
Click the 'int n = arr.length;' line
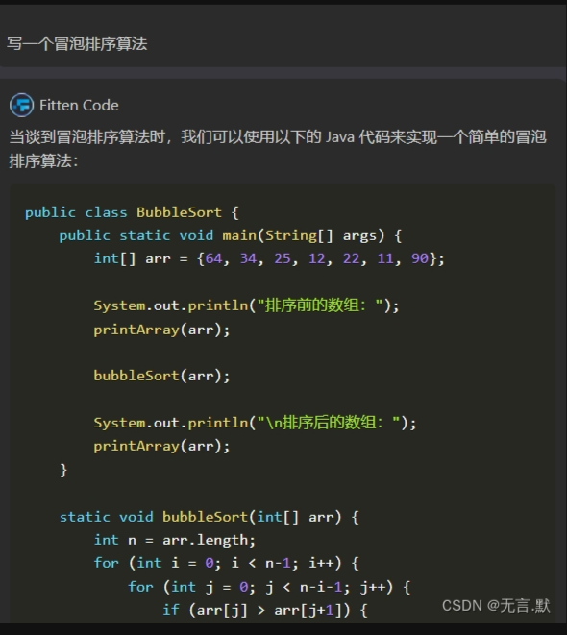(175, 540)
